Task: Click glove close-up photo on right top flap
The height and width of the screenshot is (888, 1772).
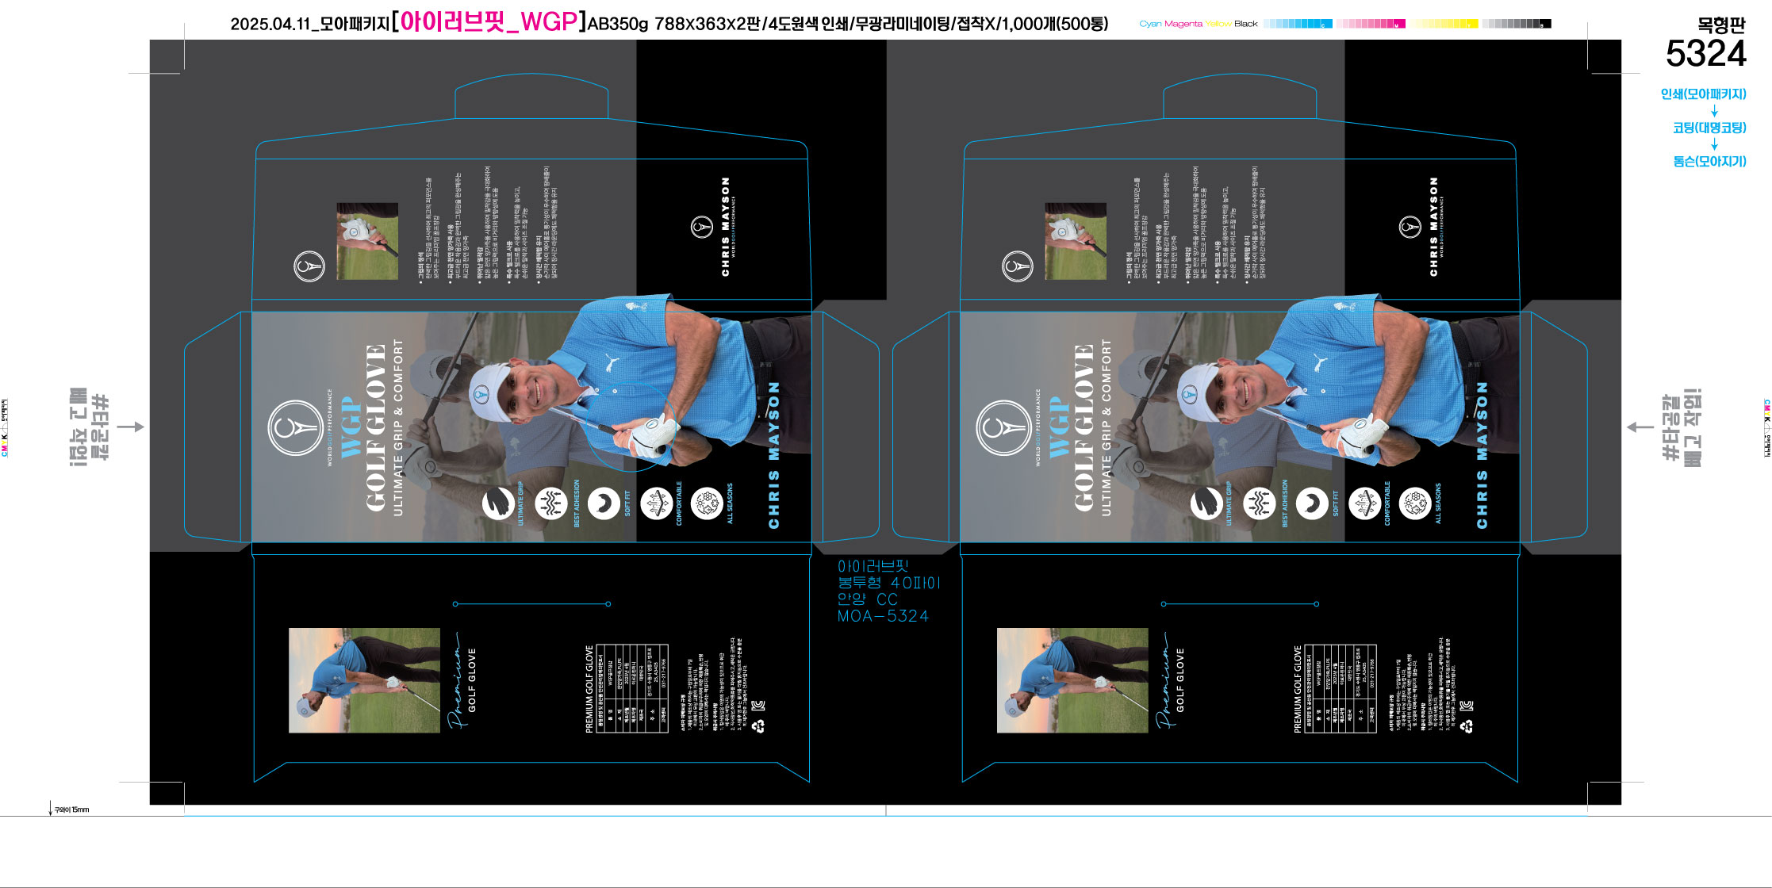Action: 1075,241
